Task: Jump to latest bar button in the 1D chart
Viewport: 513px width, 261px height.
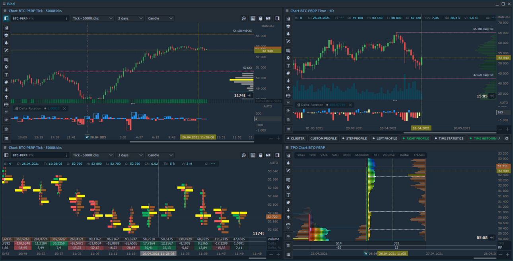Action: 492,96
